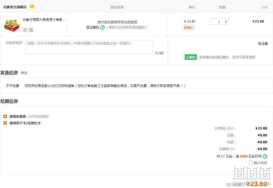Image resolution: width=273 pixels, height=188 pixels.
Task: Click the 免运费 shipping text
Action: pos(263,44)
